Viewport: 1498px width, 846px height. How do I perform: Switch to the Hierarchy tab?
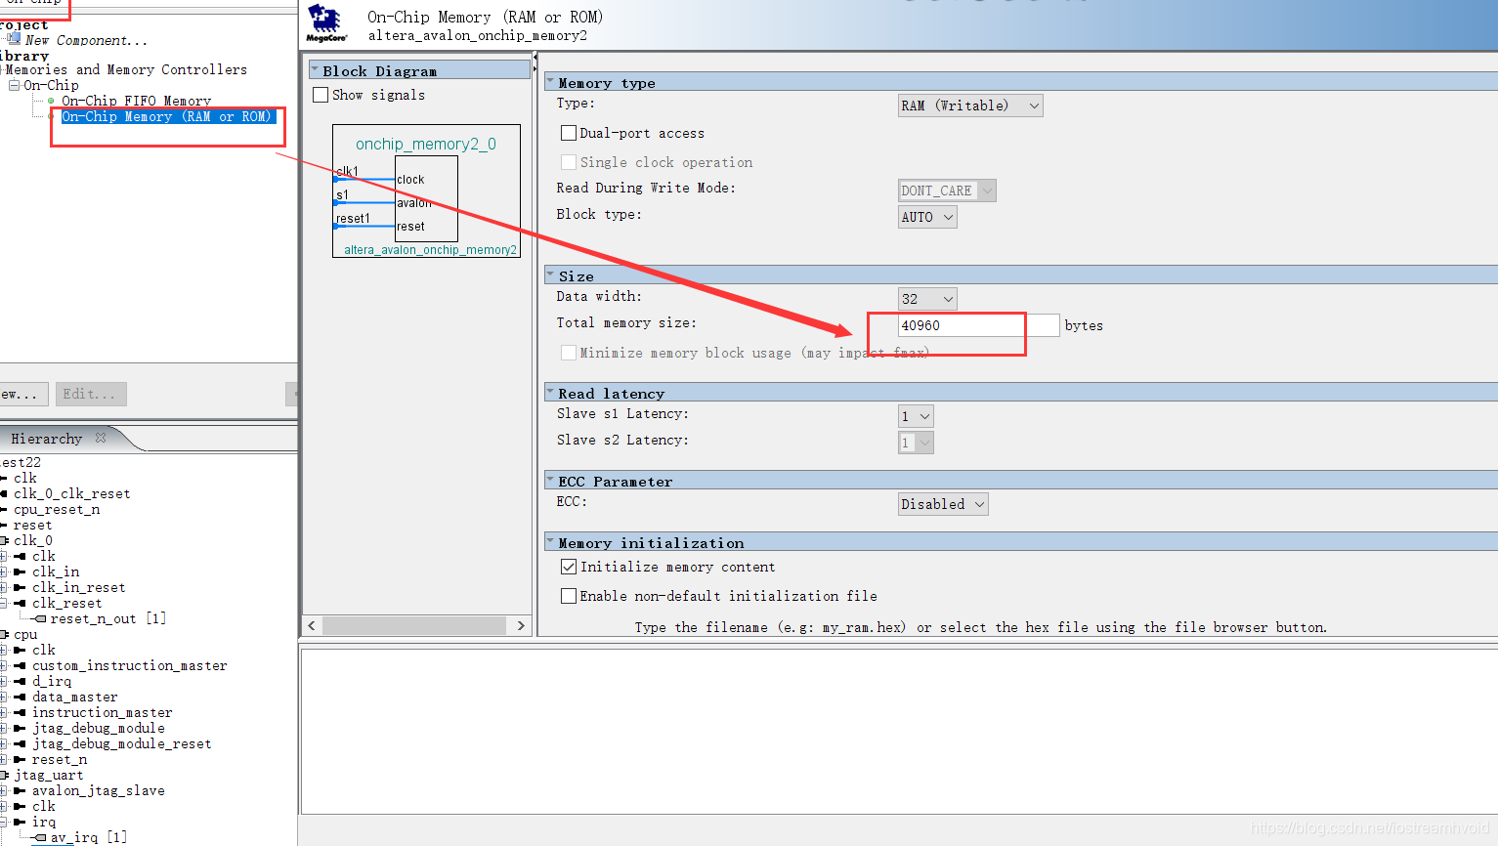(46, 439)
